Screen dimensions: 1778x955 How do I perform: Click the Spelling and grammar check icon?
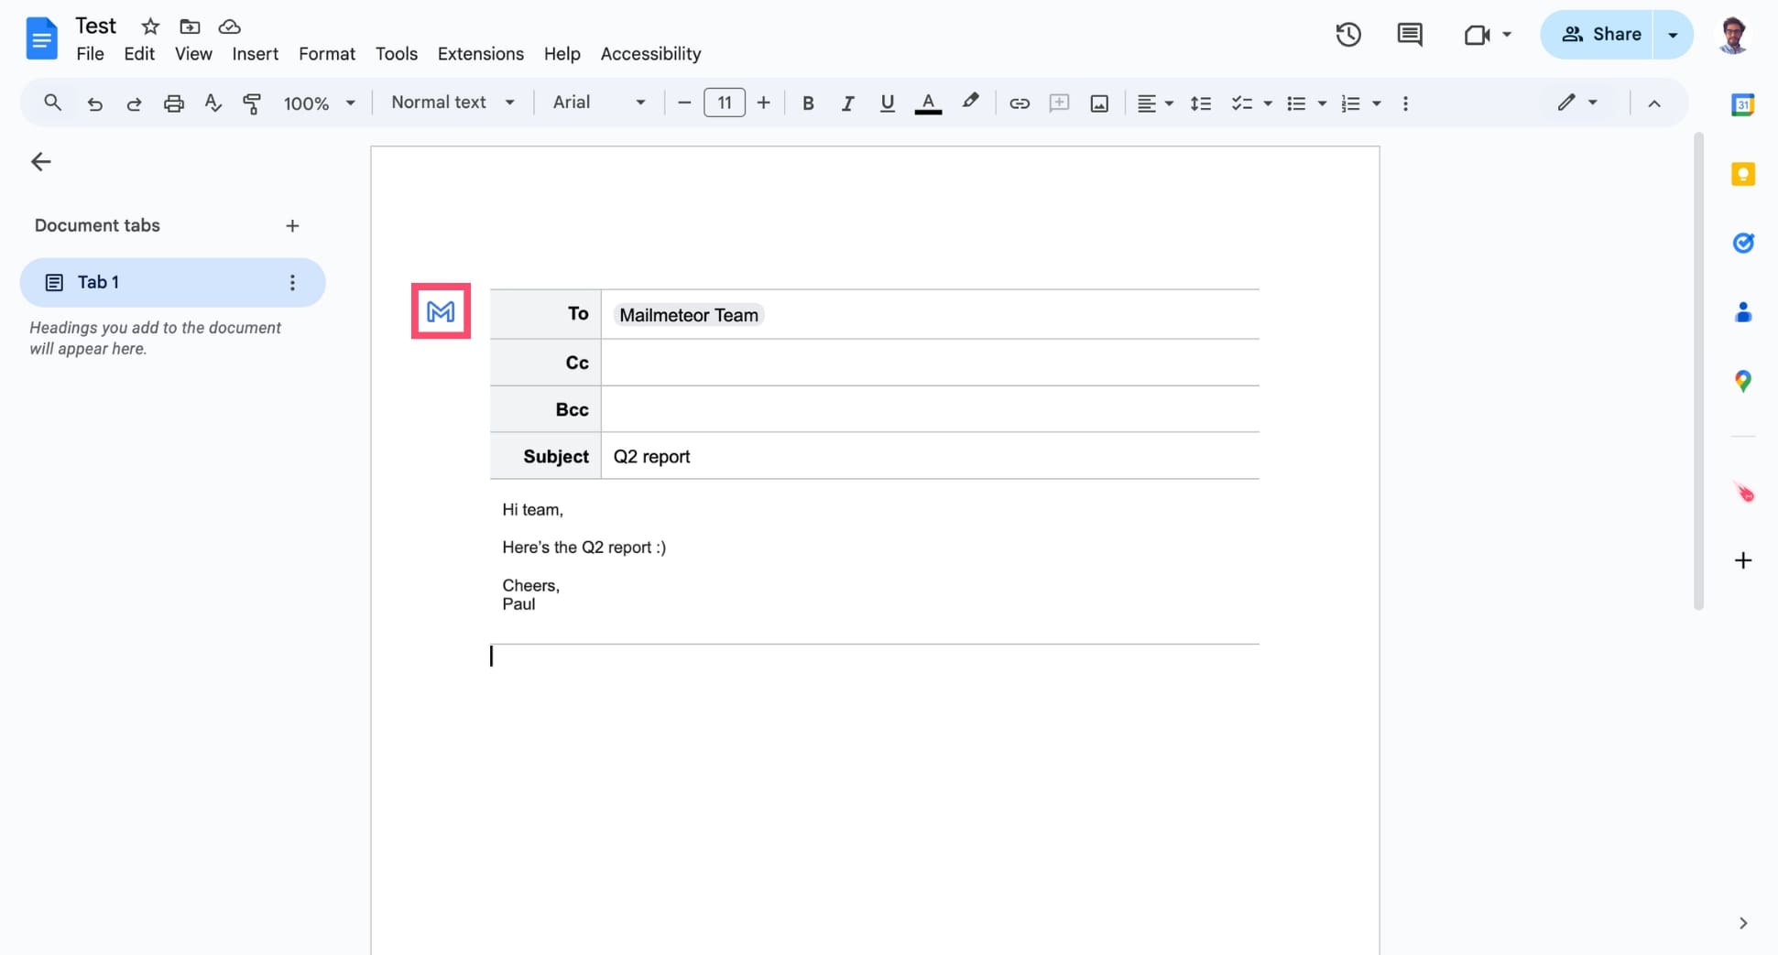(213, 103)
